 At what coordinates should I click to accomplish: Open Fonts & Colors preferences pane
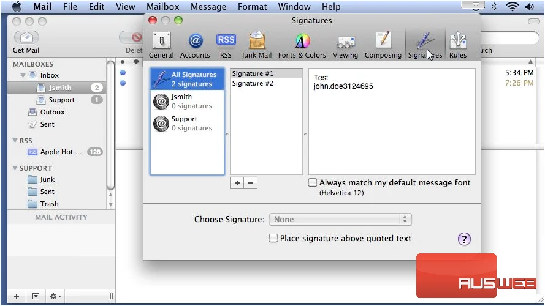tap(302, 45)
